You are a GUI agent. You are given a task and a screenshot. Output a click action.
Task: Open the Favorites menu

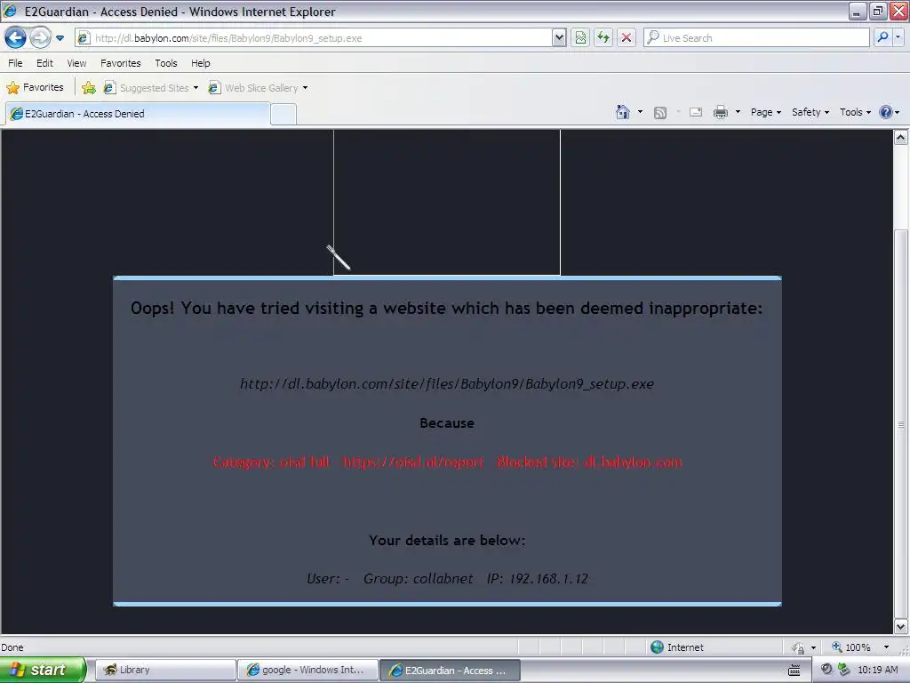(121, 63)
